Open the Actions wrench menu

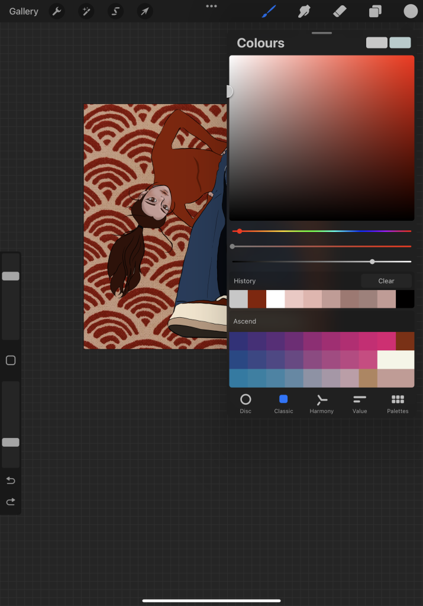[57, 11]
